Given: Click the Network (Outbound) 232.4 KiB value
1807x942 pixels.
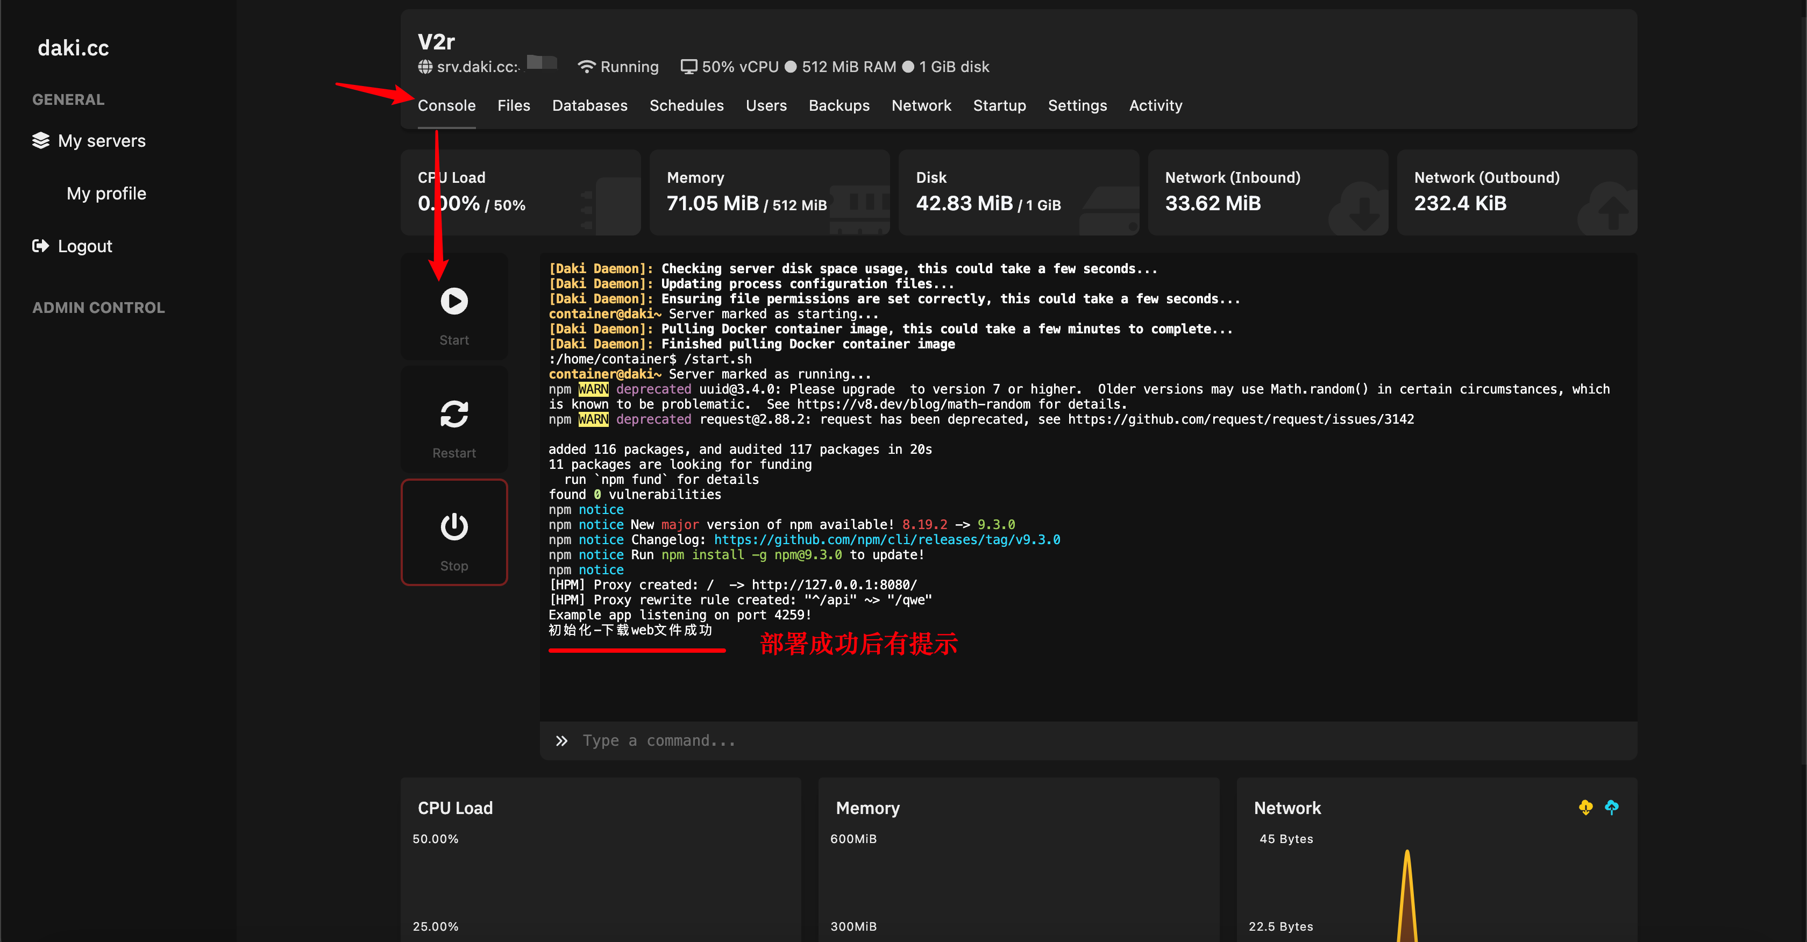Looking at the screenshot, I should (x=1460, y=203).
